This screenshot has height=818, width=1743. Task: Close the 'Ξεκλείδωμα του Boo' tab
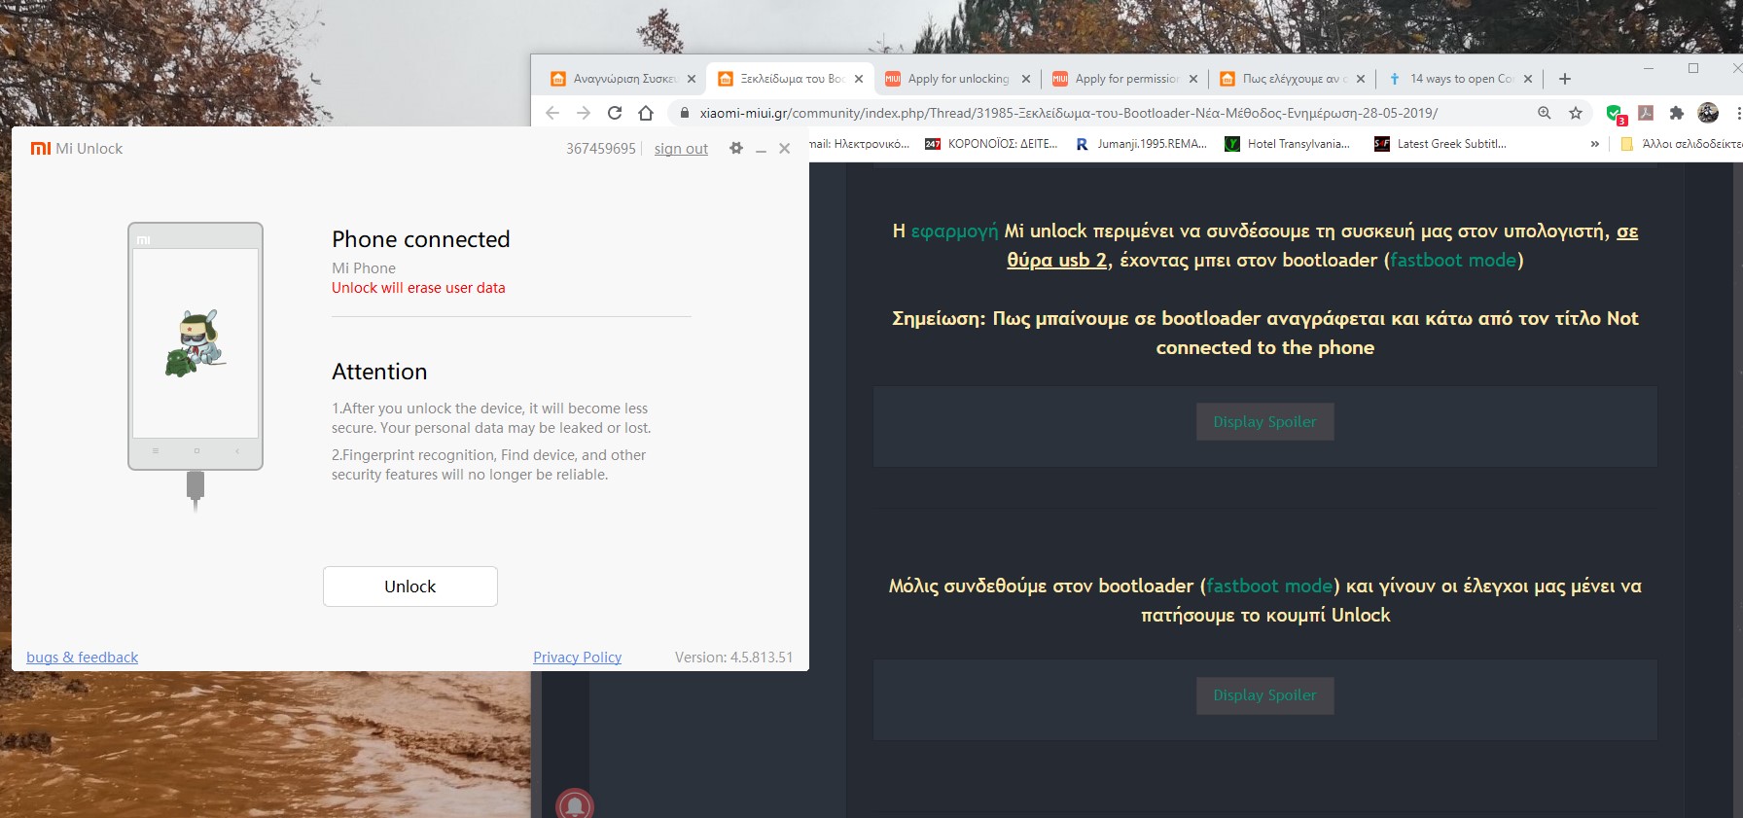click(x=859, y=79)
